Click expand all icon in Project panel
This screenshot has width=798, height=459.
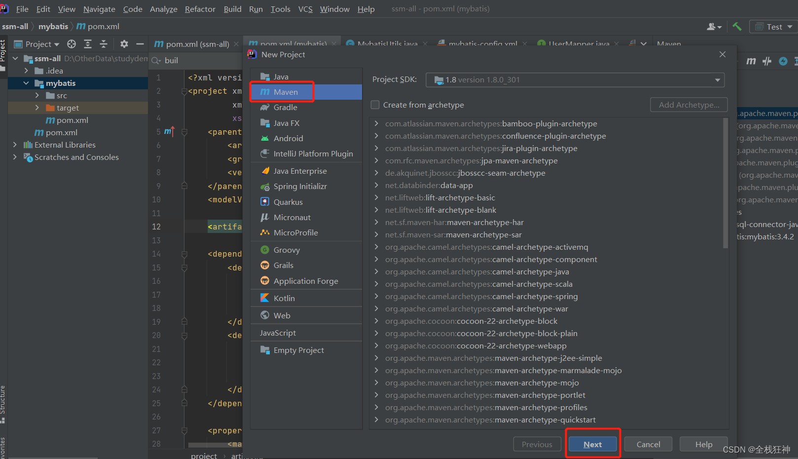88,44
